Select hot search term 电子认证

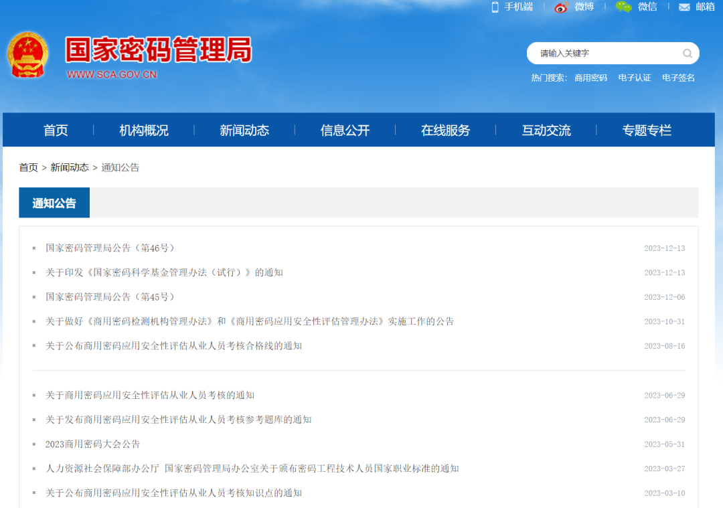pos(635,78)
